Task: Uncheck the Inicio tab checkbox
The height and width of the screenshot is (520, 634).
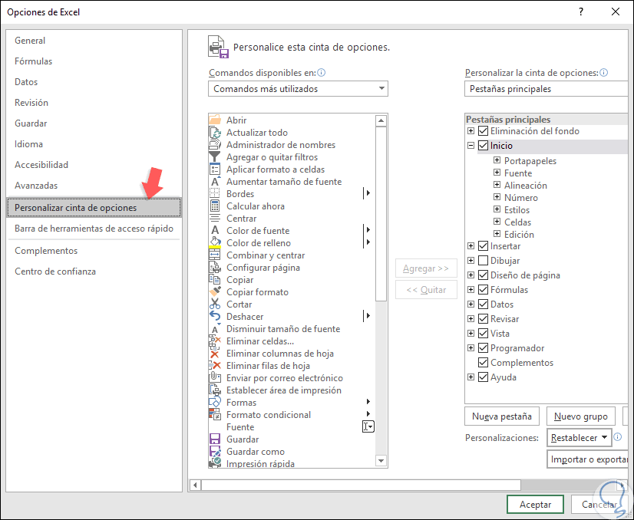Action: (x=483, y=146)
